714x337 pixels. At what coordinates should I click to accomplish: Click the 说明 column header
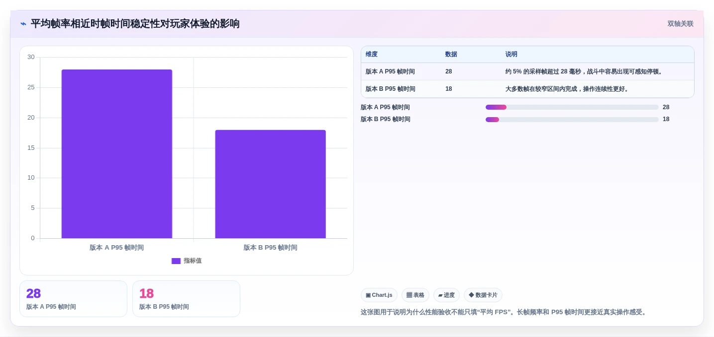(x=511, y=55)
